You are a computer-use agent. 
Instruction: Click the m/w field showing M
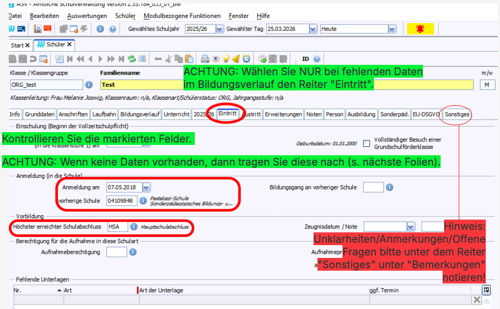[487, 84]
